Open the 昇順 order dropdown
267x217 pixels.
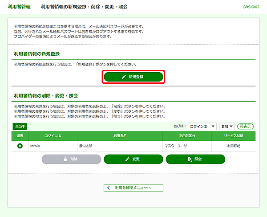(227, 127)
